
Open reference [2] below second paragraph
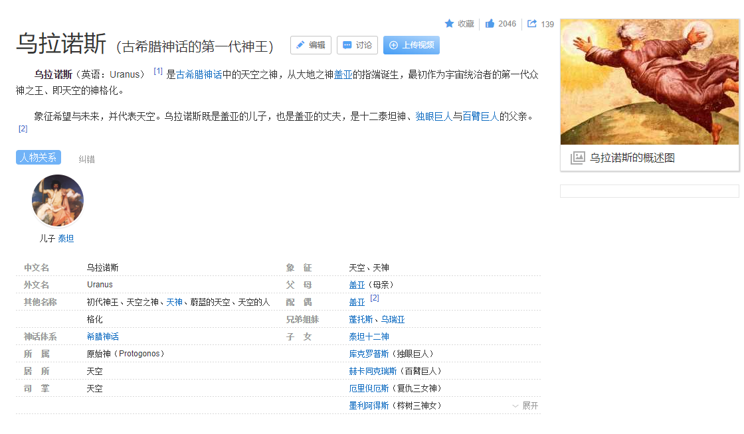tap(23, 129)
